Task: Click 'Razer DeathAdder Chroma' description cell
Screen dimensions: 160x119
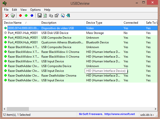Action: (x=59, y=76)
